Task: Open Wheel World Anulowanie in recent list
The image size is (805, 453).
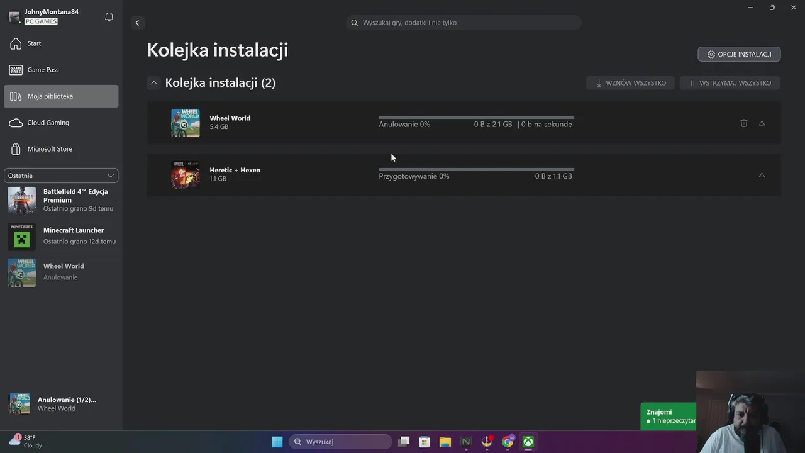Action: click(x=61, y=272)
